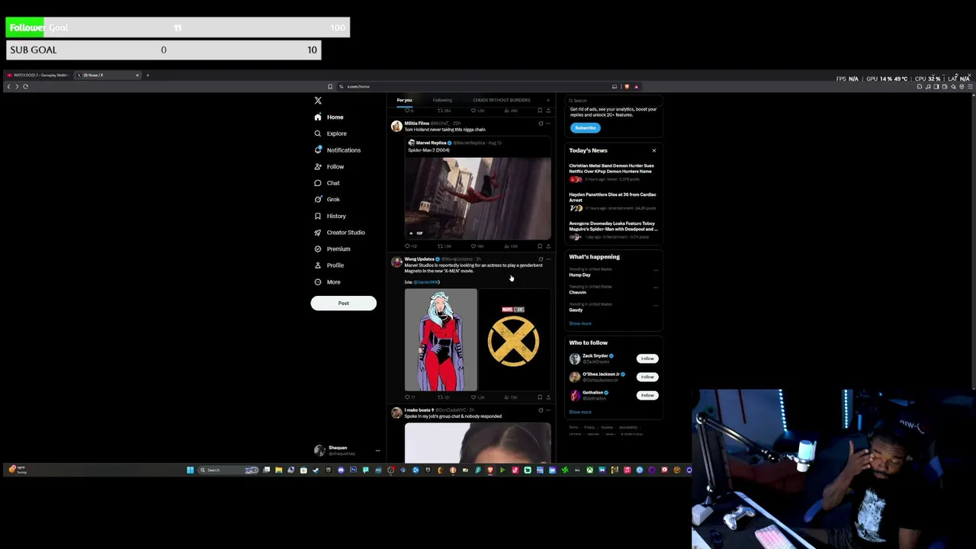Viewport: 976px width, 549px height.
Task: Open I make beats post more options
Action: (547, 410)
